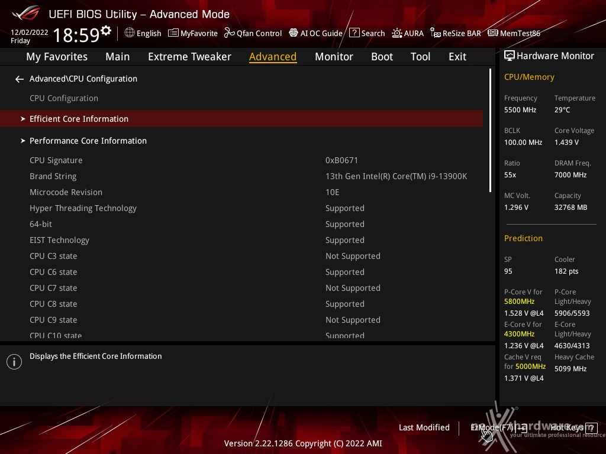The height and width of the screenshot is (454, 606).
Task: Open the My Favorites tab
Action: (x=57, y=57)
